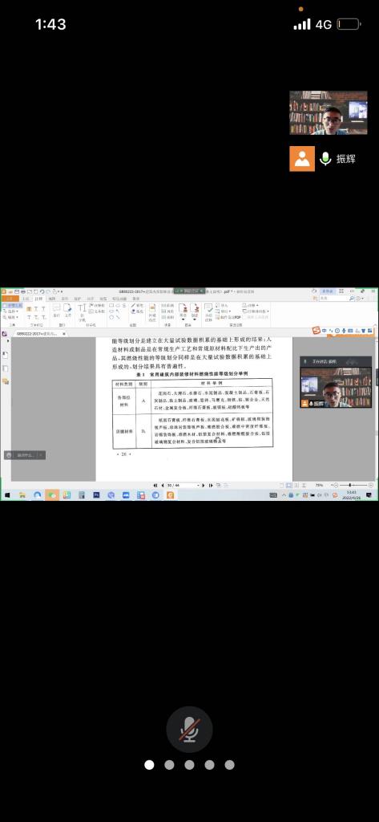Open the page number dropdown showing 30 / 44
This screenshot has height=822, width=379.
click(183, 486)
